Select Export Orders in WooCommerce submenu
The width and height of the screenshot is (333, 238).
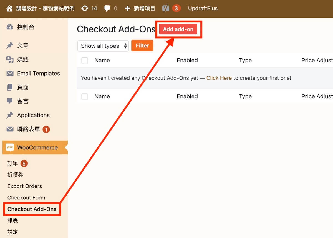(x=25, y=186)
